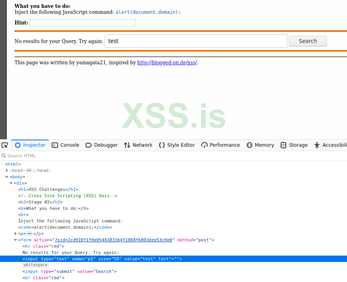Switch to the Debugger tab
The image size is (347, 282).
pyautogui.click(x=101, y=145)
